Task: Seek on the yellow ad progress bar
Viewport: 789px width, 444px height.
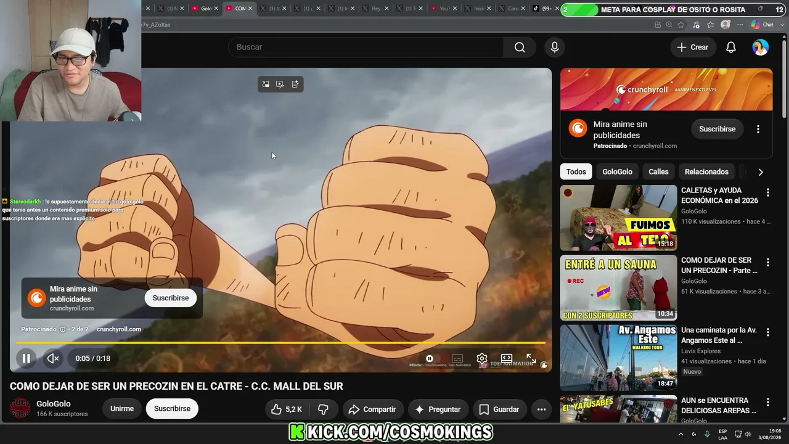Action: click(x=280, y=342)
